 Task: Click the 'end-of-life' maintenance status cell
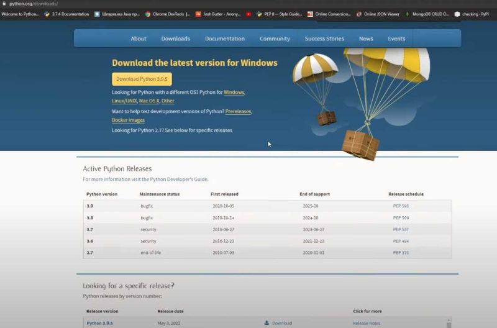click(150, 253)
